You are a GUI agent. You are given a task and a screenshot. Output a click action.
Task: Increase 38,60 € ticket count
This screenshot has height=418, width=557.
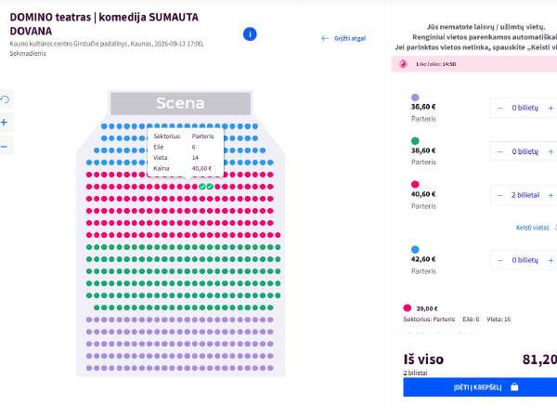pyautogui.click(x=551, y=151)
